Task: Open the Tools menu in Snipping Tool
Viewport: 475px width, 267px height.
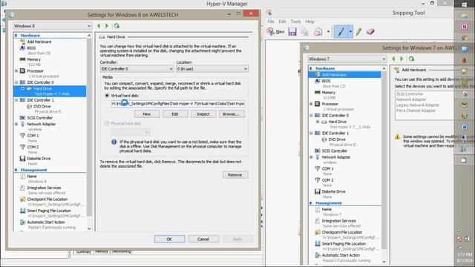Action: pos(295,22)
